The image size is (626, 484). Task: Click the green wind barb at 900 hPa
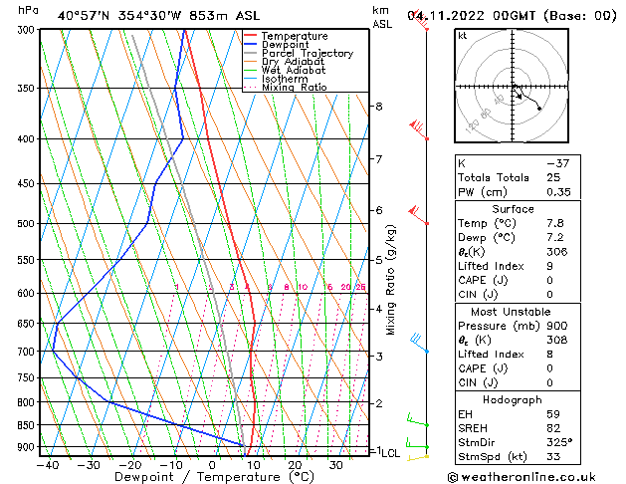(417, 442)
